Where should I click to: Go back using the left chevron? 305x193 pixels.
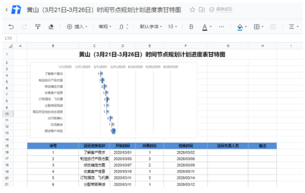pyautogui.click(x=7, y=9)
